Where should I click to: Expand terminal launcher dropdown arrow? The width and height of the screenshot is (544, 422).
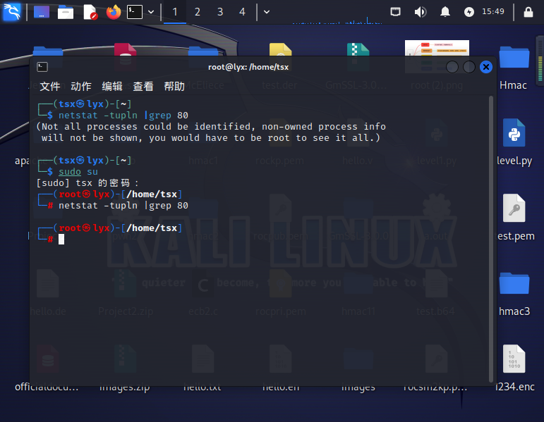click(151, 12)
